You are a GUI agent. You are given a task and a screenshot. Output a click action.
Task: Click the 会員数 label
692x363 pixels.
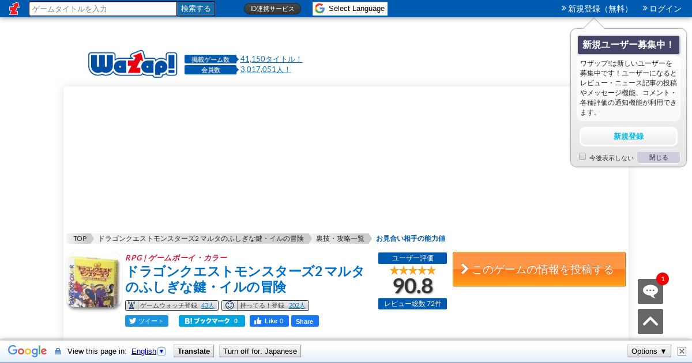(x=210, y=70)
